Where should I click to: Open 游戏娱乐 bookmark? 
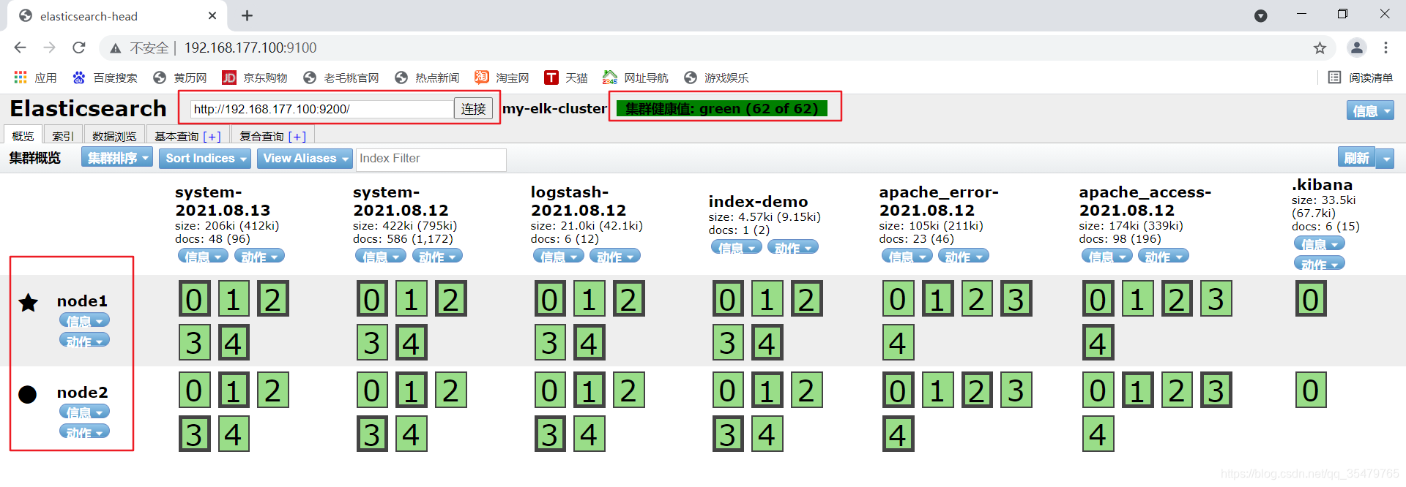point(716,78)
